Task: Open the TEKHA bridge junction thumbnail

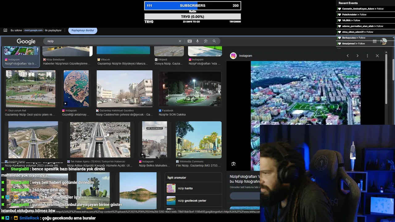Action: tap(100, 140)
